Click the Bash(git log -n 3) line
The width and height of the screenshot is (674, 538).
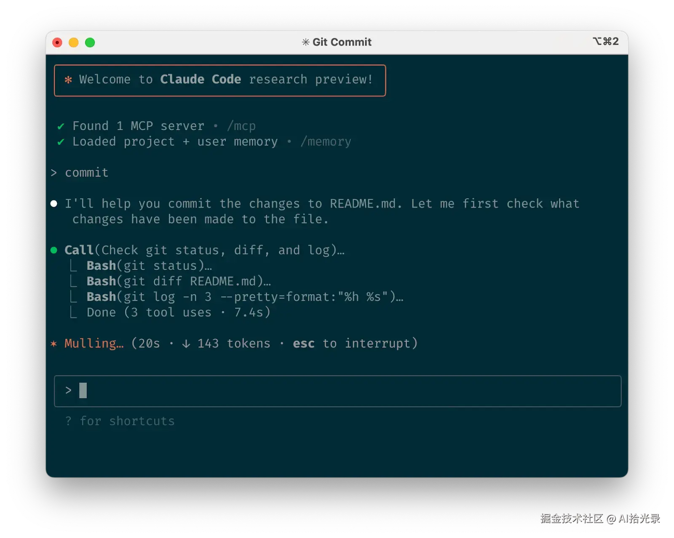(x=245, y=297)
